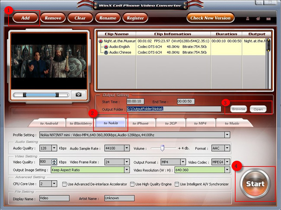Select the Audio:Chinese track radio button
Viewport: 281px width, 210px height.
106,52
